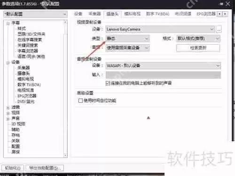
Task: Switch to the 采集器 tab
Action: 94,14
